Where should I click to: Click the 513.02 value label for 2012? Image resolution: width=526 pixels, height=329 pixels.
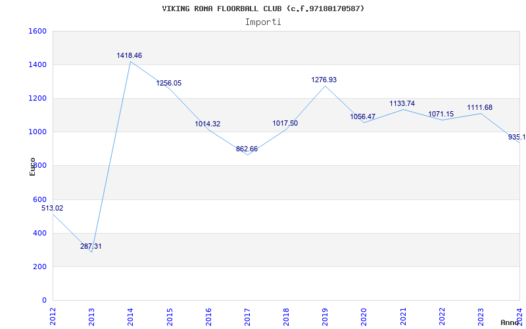coord(53,208)
